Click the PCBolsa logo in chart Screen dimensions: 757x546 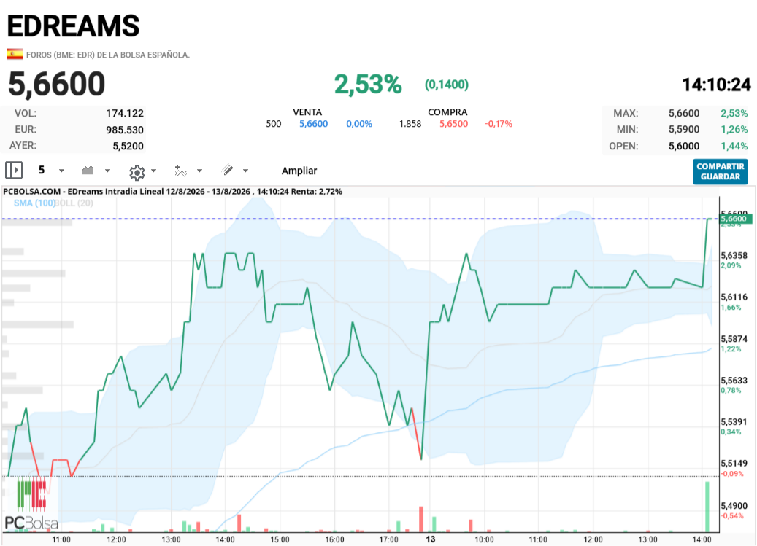[x=31, y=504]
